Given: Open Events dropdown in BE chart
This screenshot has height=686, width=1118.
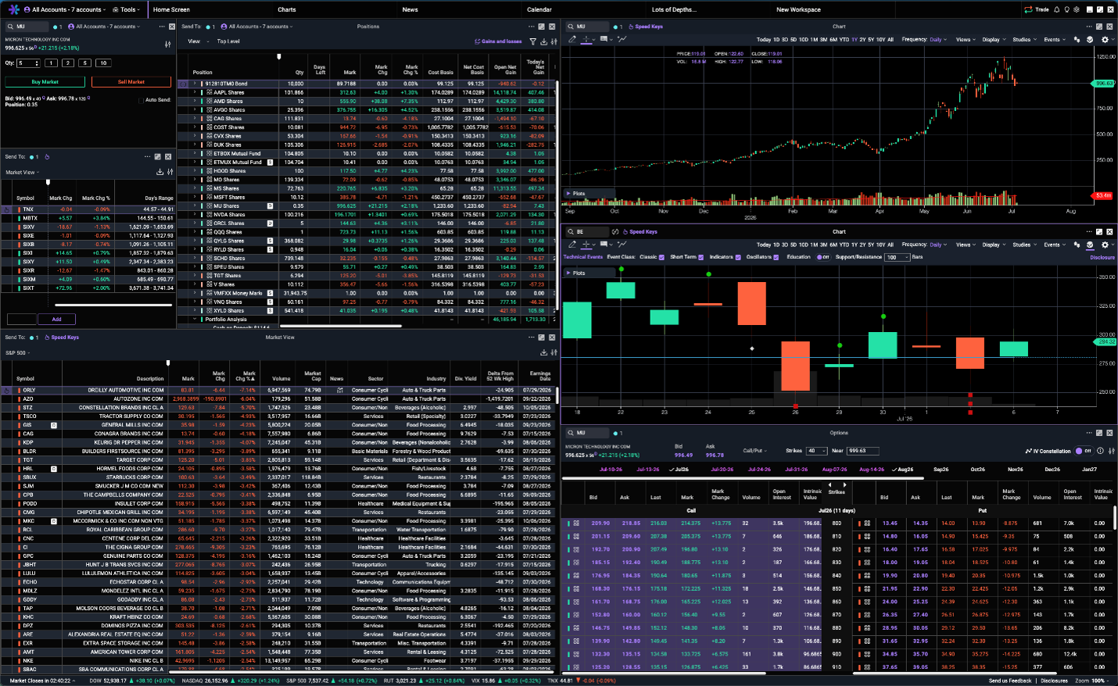Looking at the screenshot, I should click(x=1055, y=245).
